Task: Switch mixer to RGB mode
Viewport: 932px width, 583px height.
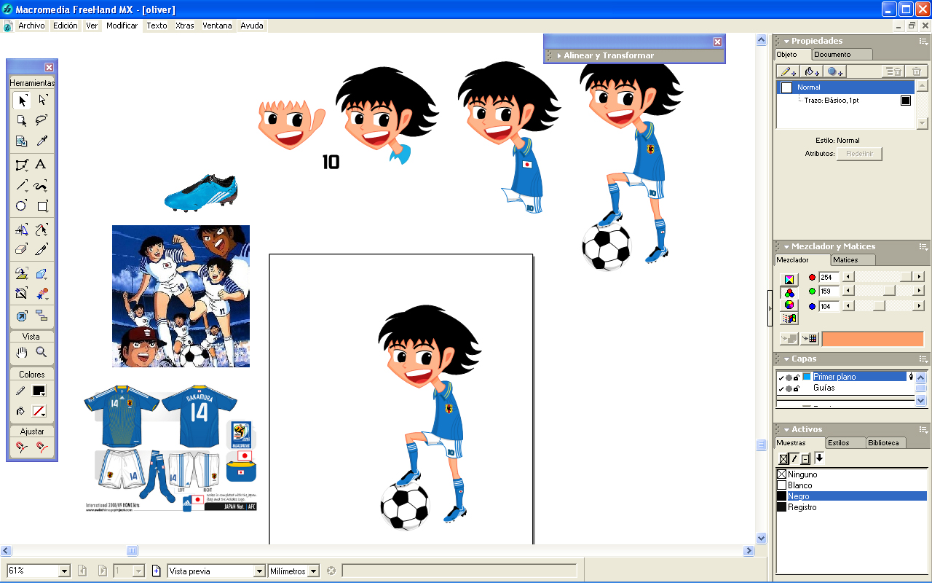Action: (x=789, y=292)
